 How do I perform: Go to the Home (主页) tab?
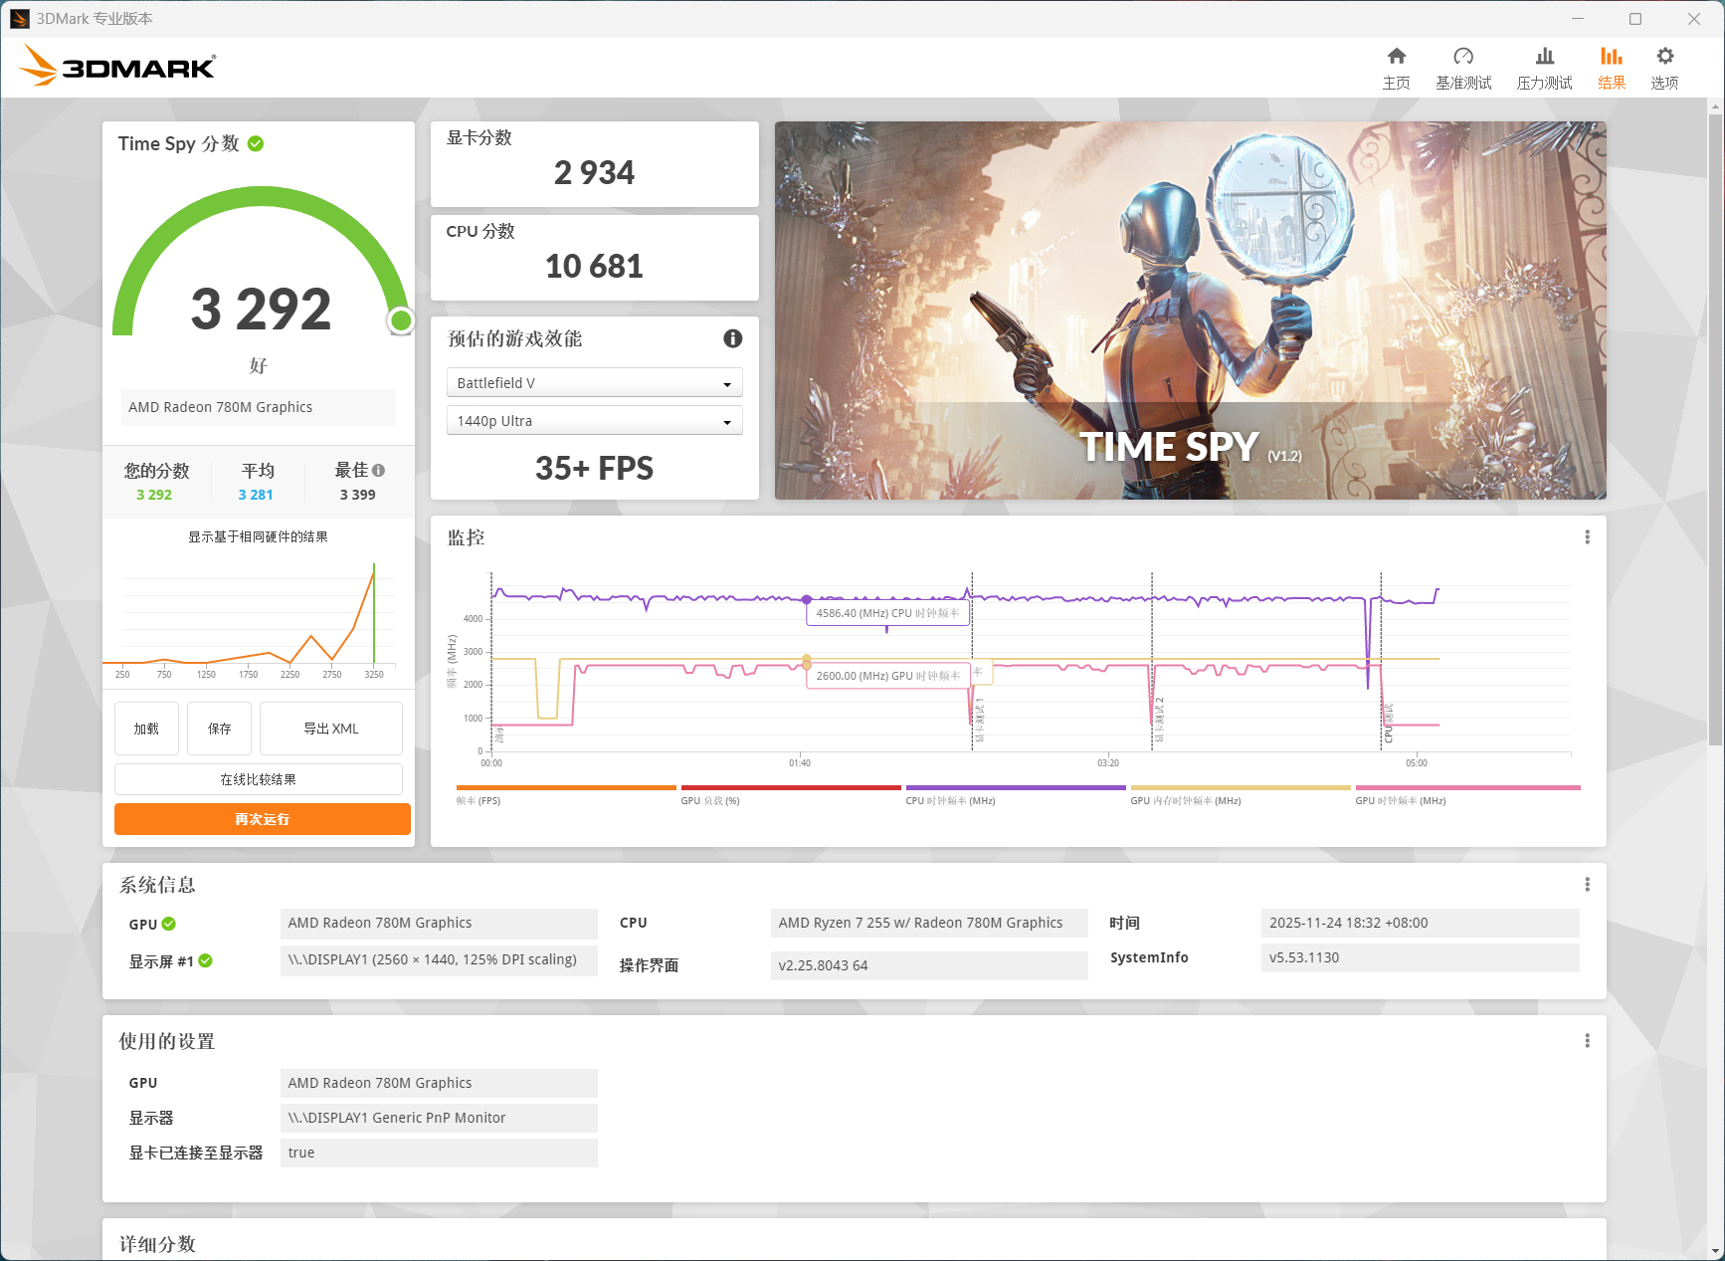1396,68
